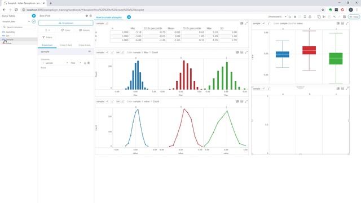Screen dimensions: 361x203
Task: Maximize the stats table panel
Action: pyautogui.click(x=246, y=23)
